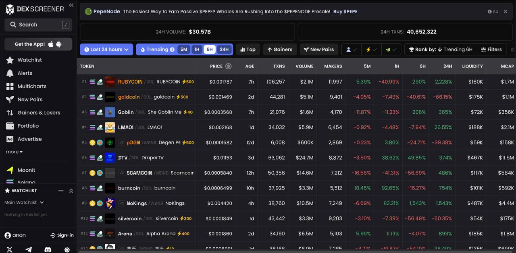Click the Search input field
This screenshot has height=253, width=516.
coord(38,25)
